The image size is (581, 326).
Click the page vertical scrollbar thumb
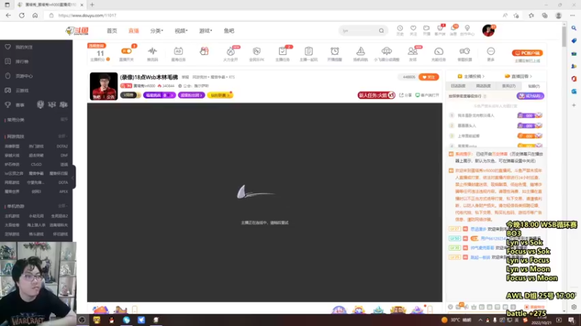564,35
